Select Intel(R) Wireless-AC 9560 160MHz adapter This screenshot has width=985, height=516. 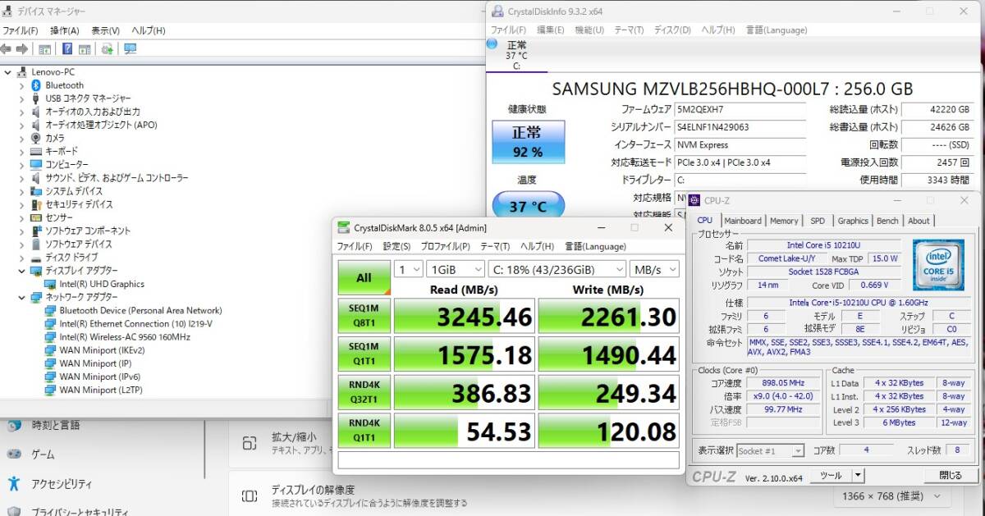click(x=125, y=336)
